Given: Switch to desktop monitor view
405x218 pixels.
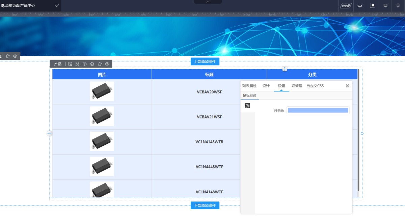Looking at the screenshot, I should (x=385, y=5).
